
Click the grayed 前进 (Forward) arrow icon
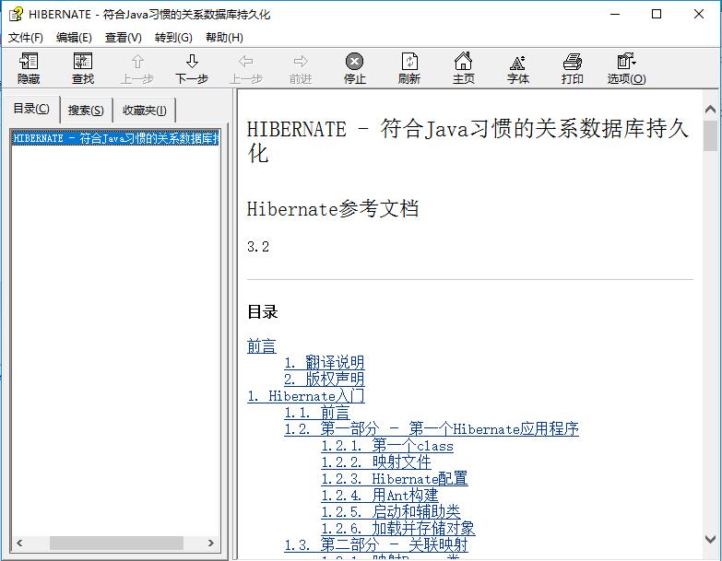tap(301, 61)
